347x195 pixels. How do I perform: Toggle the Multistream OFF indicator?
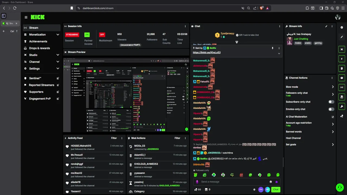coord(102,35)
